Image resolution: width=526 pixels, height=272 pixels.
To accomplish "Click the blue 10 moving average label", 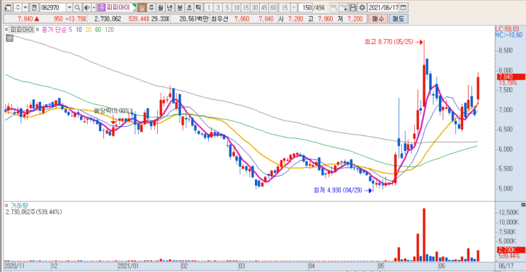I will click(79, 30).
